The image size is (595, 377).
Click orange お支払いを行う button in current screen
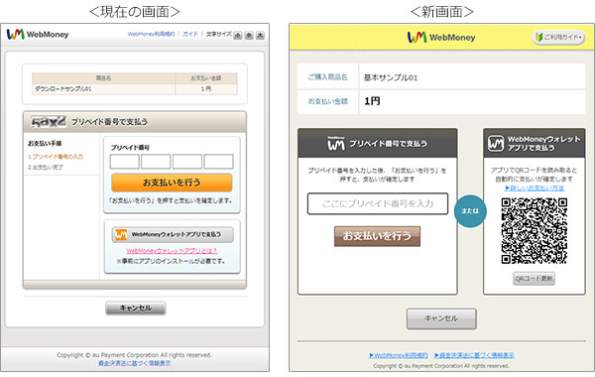click(x=172, y=183)
